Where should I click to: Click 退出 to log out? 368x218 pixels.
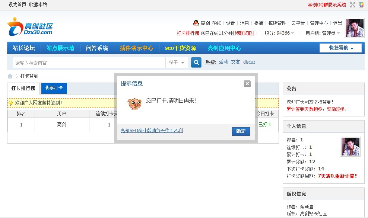pos(337,23)
